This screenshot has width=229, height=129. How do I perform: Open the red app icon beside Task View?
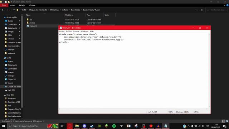point(70,126)
